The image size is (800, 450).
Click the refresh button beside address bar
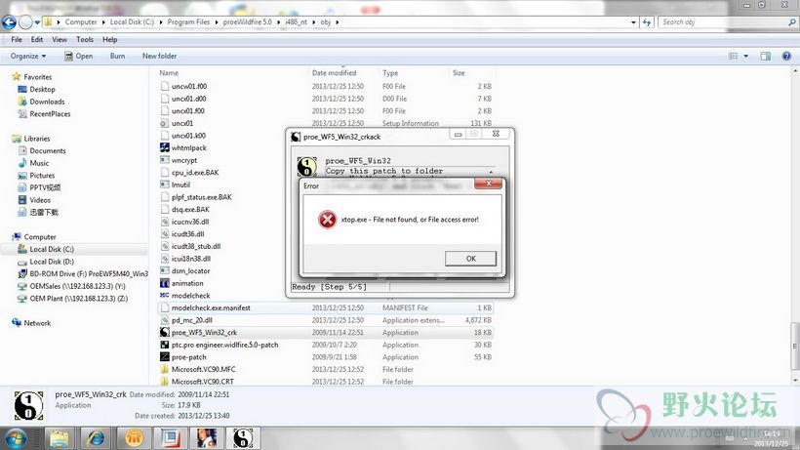(x=647, y=22)
